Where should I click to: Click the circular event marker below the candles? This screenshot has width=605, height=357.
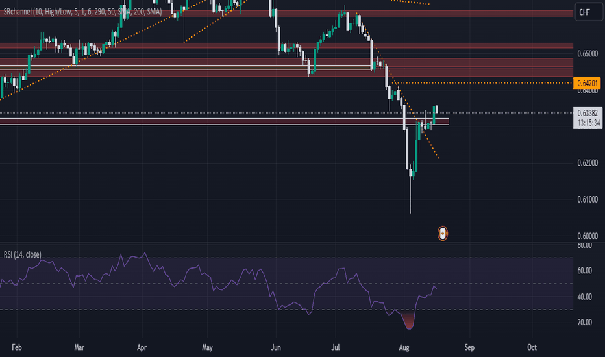pos(443,233)
